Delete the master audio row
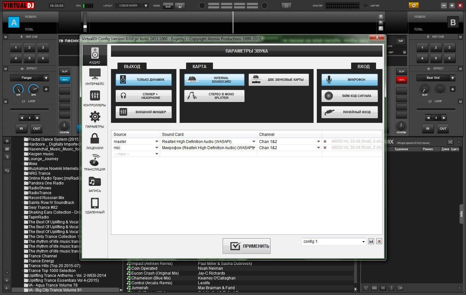The width and height of the screenshot is (466, 295). [x=325, y=142]
